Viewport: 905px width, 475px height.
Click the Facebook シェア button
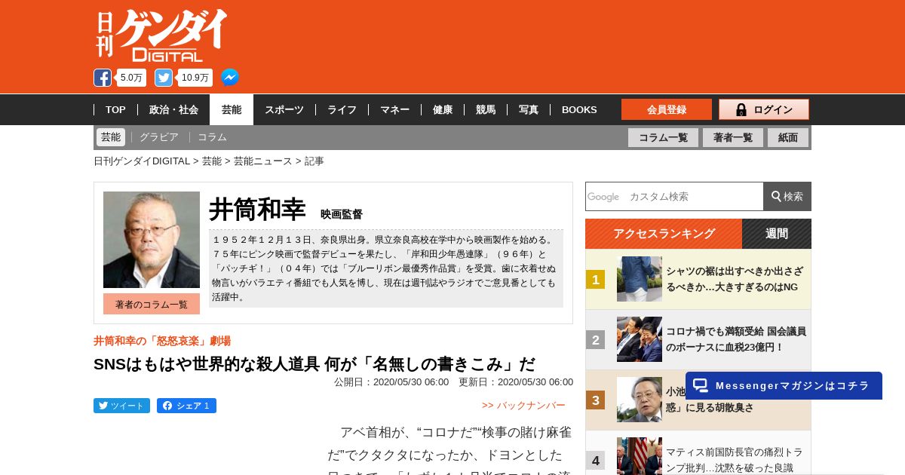coord(186,406)
